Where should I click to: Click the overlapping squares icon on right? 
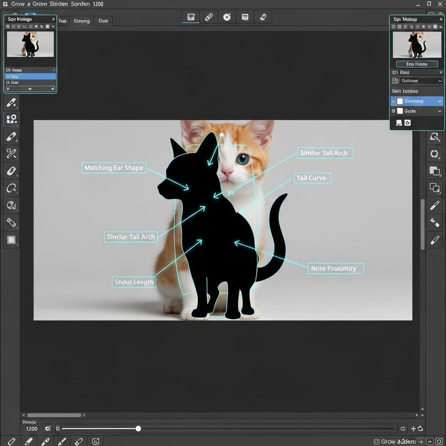tap(434, 171)
